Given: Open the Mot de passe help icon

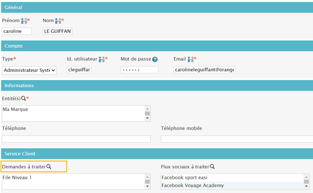Looking at the screenshot, I should [155, 60].
